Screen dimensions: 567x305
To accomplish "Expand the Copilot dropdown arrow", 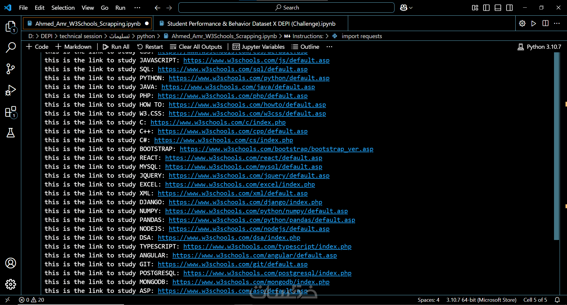I will coord(411,8).
